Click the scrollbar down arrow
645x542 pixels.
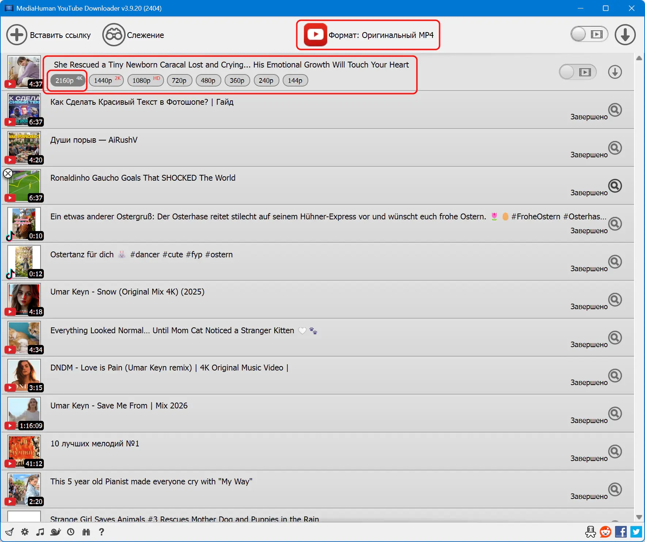pos(639,517)
